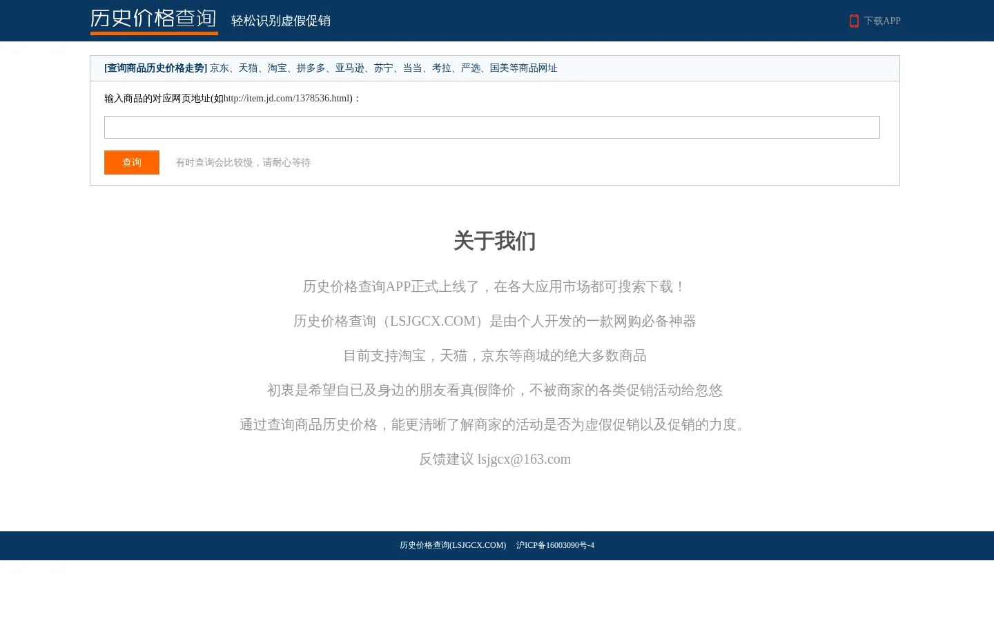Click the 输入商品的对应网页地址 label text
This screenshot has width=994, height=621.
233,98
